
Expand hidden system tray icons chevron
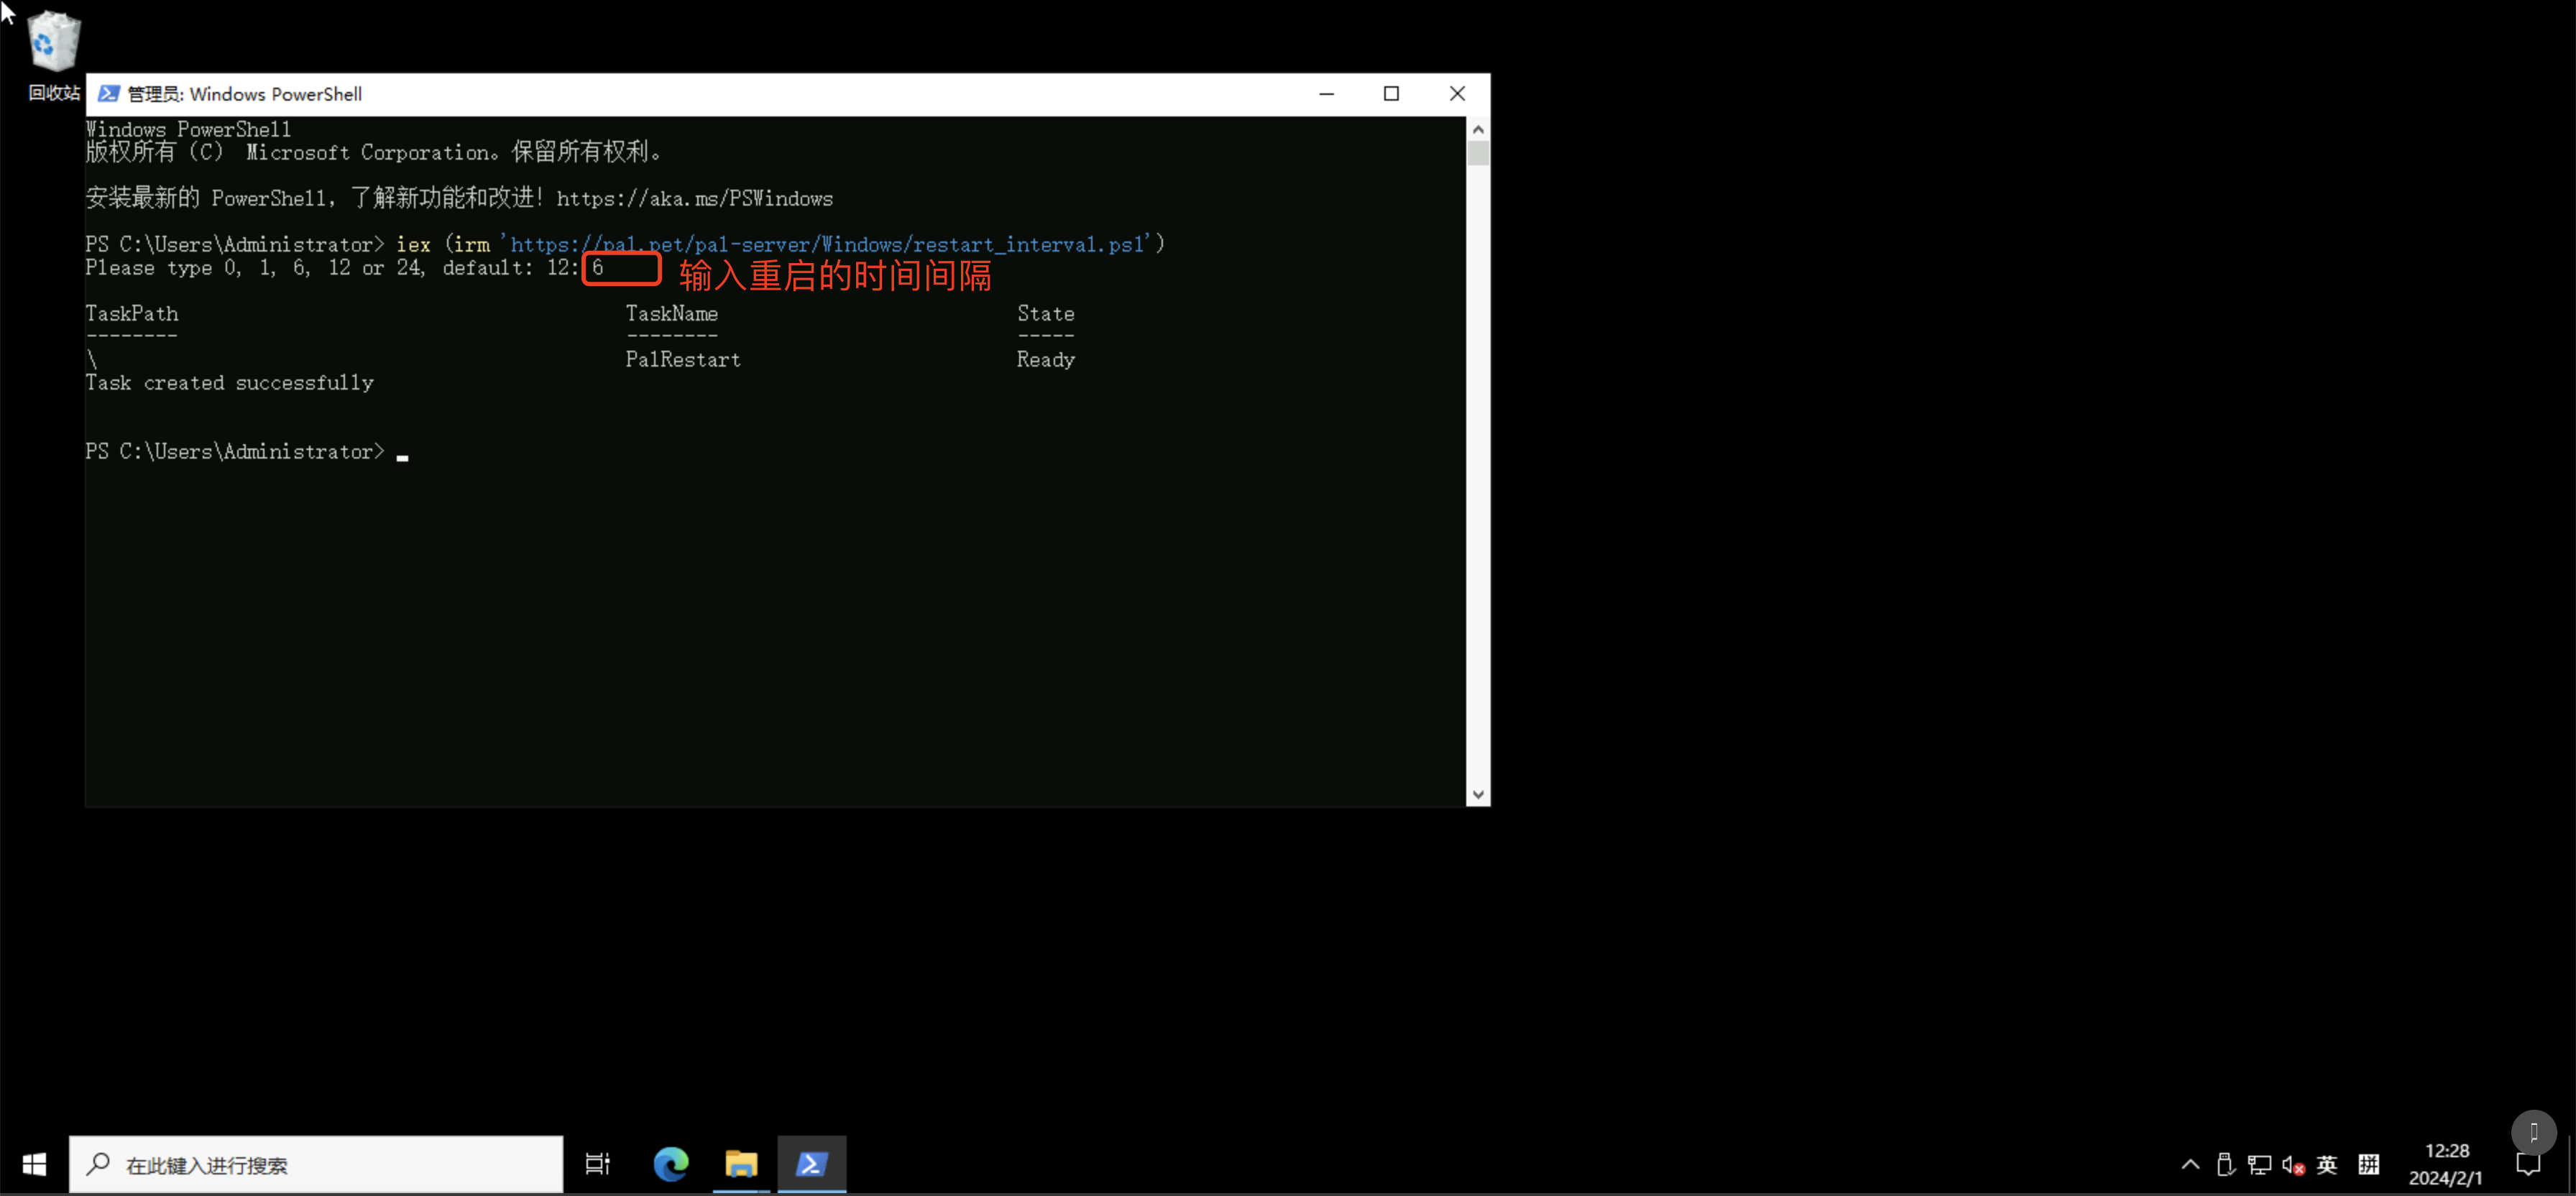(x=2190, y=1164)
